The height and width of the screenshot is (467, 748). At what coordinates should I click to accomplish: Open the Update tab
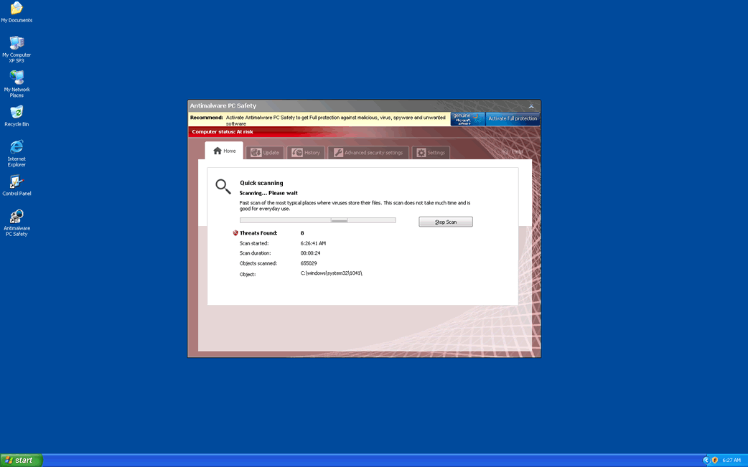[265, 153]
